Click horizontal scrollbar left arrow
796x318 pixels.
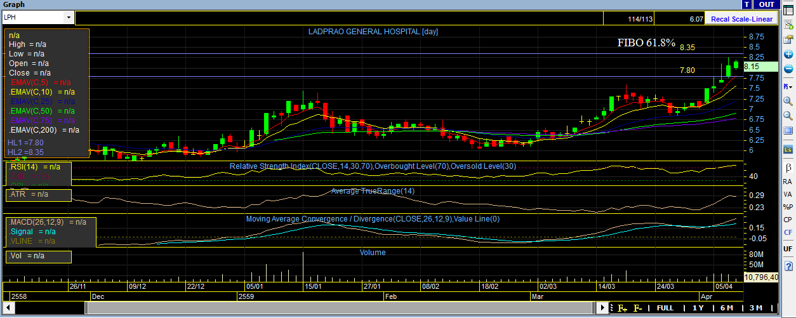[9, 308]
